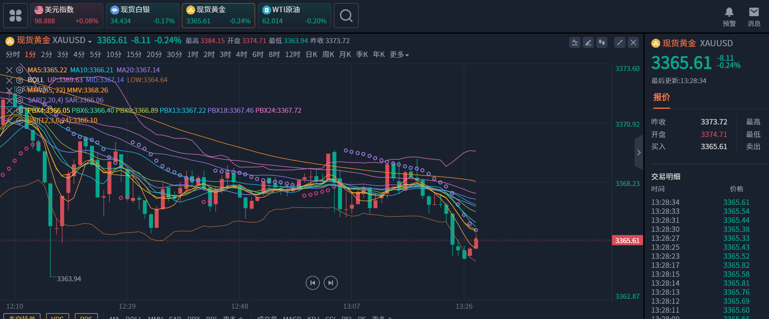769x319 pixels.
Task: Select the WTI原油 ticker card
Action: coord(294,16)
